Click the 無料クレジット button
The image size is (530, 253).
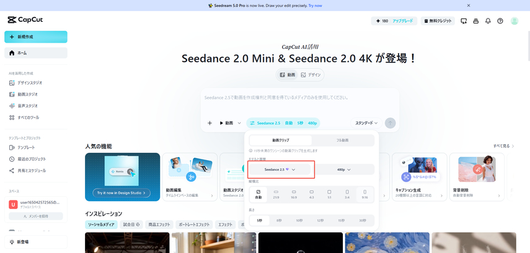coord(438,21)
